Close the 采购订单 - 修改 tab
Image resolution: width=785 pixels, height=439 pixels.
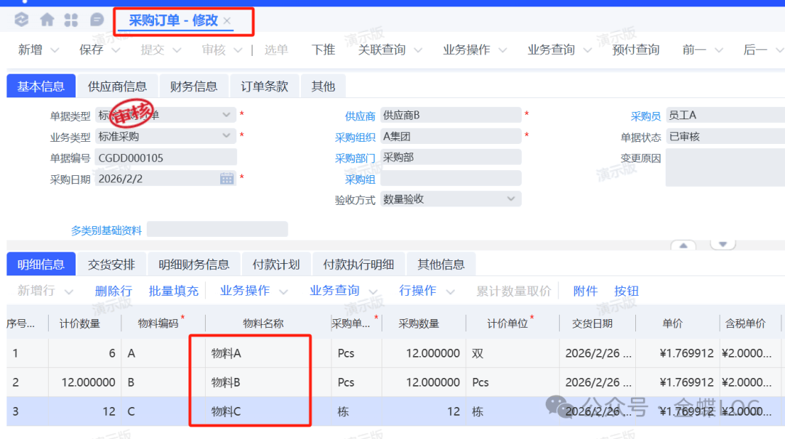point(228,21)
